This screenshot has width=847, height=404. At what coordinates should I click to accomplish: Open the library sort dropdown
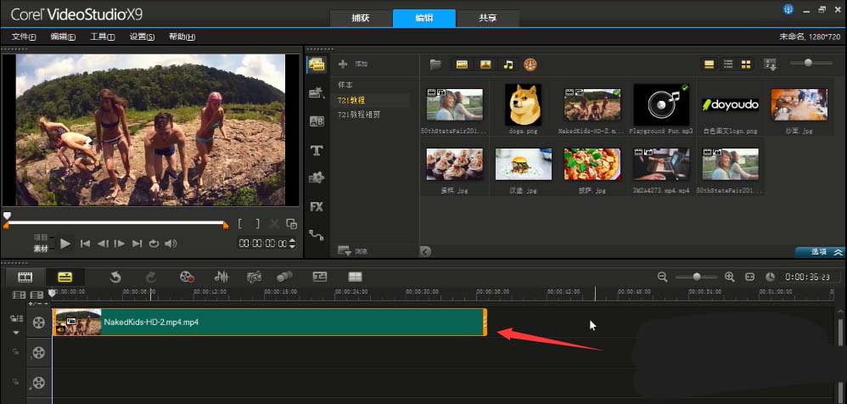point(771,65)
